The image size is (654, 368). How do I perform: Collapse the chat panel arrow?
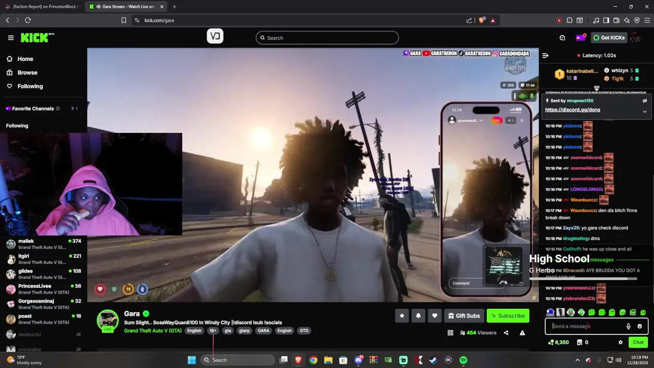point(545,55)
